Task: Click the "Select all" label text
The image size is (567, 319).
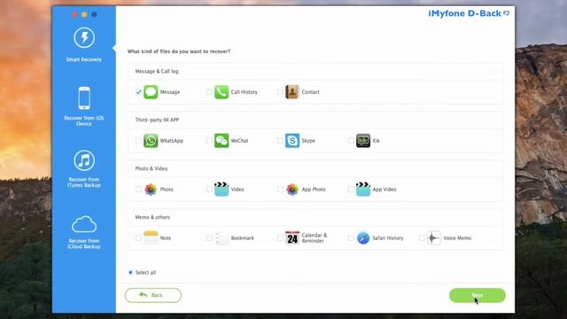Action: 145,272
